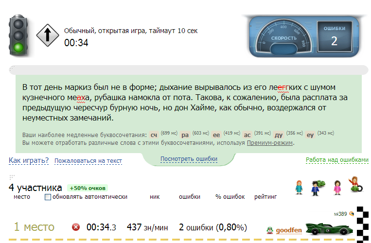Viewport: 371px width, 243px height.
Task: Click the girl in pink dress avatar
Action: point(337,188)
